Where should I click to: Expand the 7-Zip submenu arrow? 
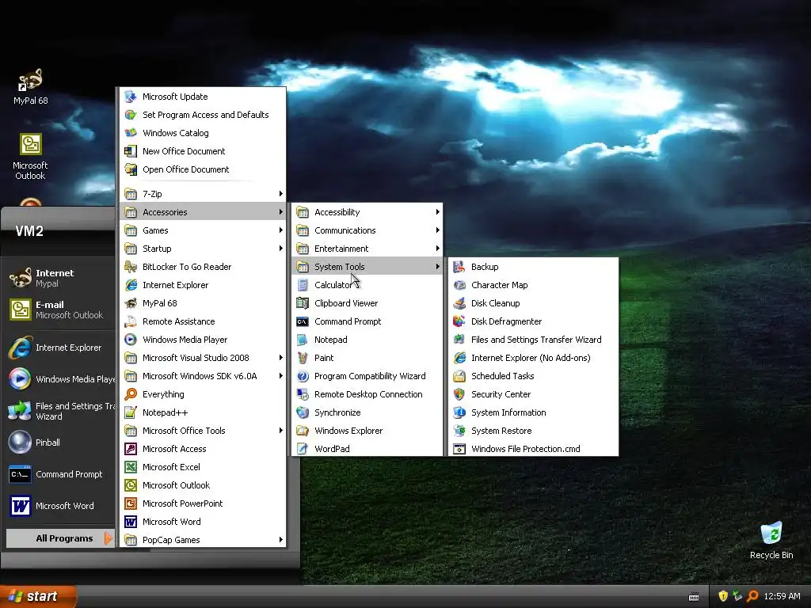coord(281,194)
